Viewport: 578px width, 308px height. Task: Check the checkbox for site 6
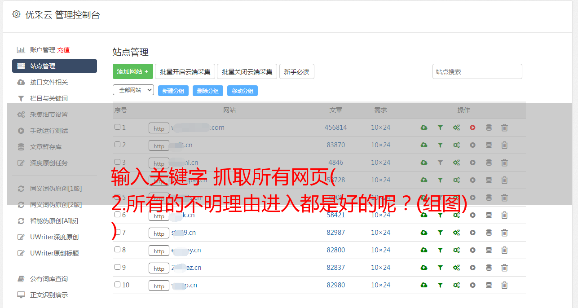(x=117, y=215)
